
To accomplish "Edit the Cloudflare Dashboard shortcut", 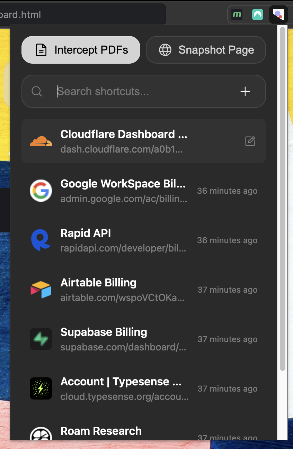I will click(x=250, y=141).
